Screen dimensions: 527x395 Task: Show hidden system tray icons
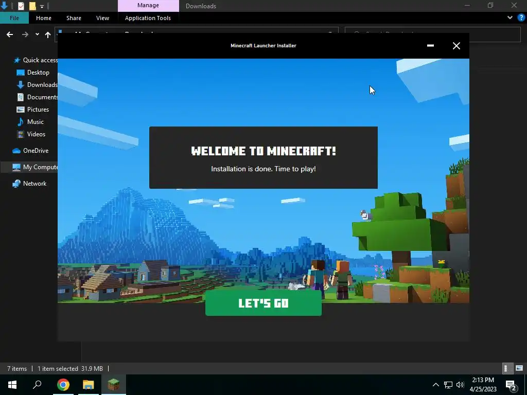coord(435,385)
